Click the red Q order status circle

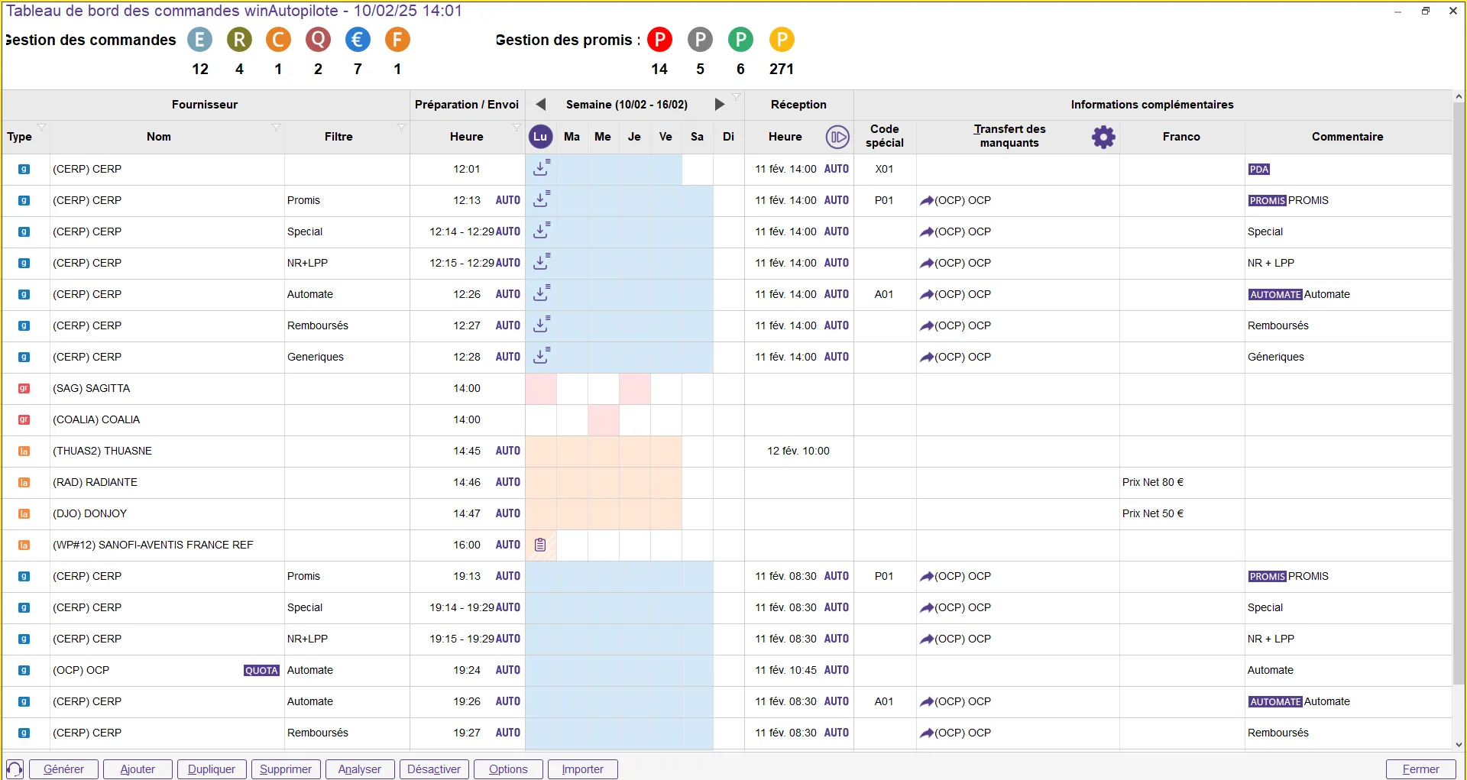pos(318,40)
